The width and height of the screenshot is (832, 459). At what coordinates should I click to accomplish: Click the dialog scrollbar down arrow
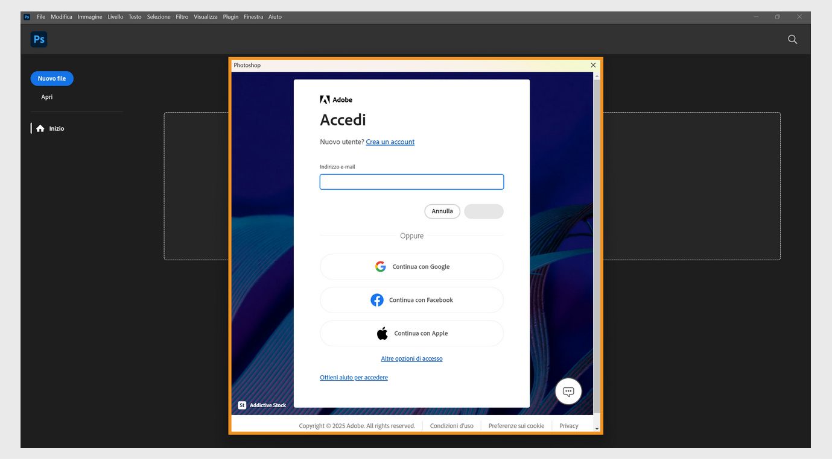(x=597, y=429)
